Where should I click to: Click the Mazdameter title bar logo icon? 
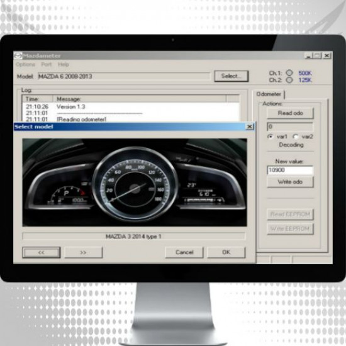tap(18, 56)
